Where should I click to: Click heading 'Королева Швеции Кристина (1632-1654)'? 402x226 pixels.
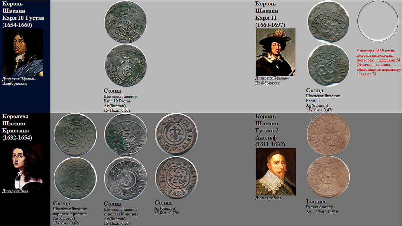(17, 127)
